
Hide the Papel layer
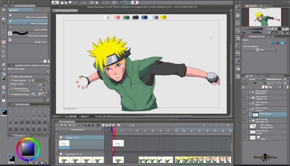[244, 138]
